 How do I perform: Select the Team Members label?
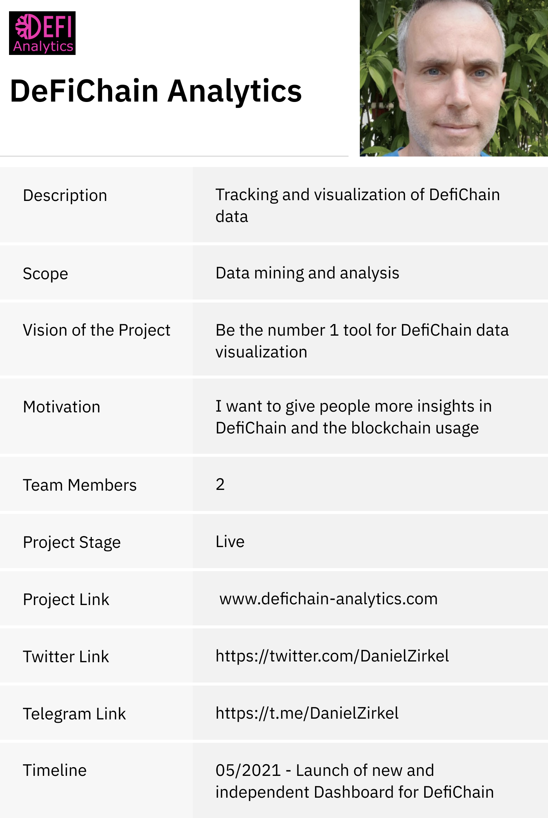click(80, 485)
